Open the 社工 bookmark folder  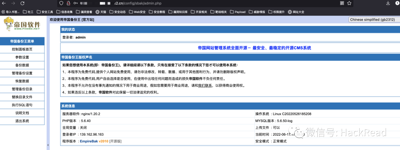(28, 12)
